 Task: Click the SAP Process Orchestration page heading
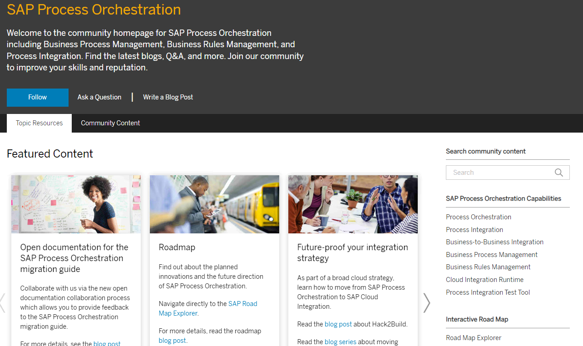(94, 9)
